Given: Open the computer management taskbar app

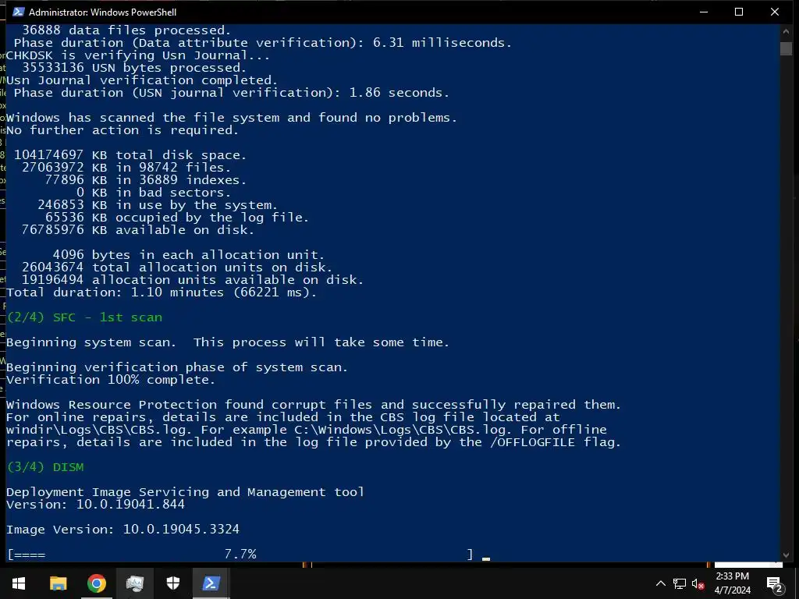Looking at the screenshot, I should pos(134,583).
